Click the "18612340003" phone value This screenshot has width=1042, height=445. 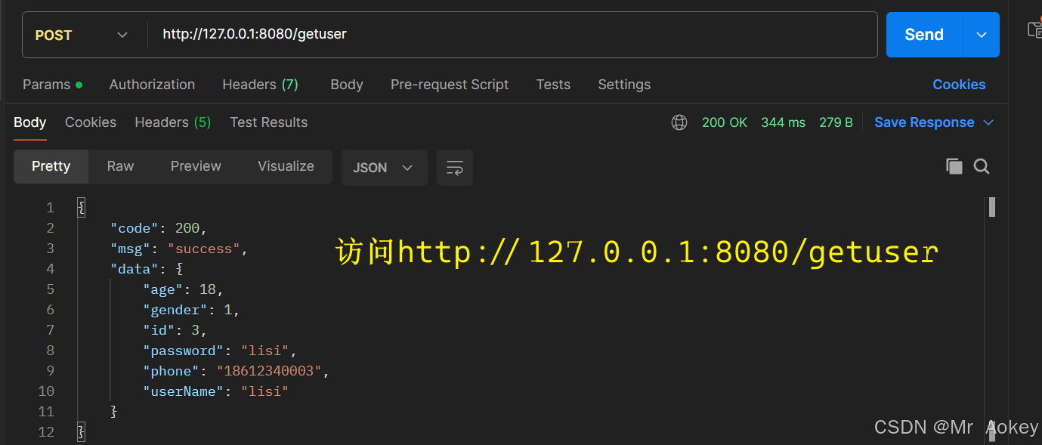click(x=270, y=371)
